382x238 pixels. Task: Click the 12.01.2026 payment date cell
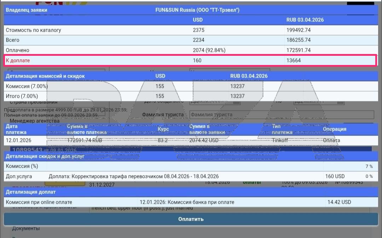18,141
